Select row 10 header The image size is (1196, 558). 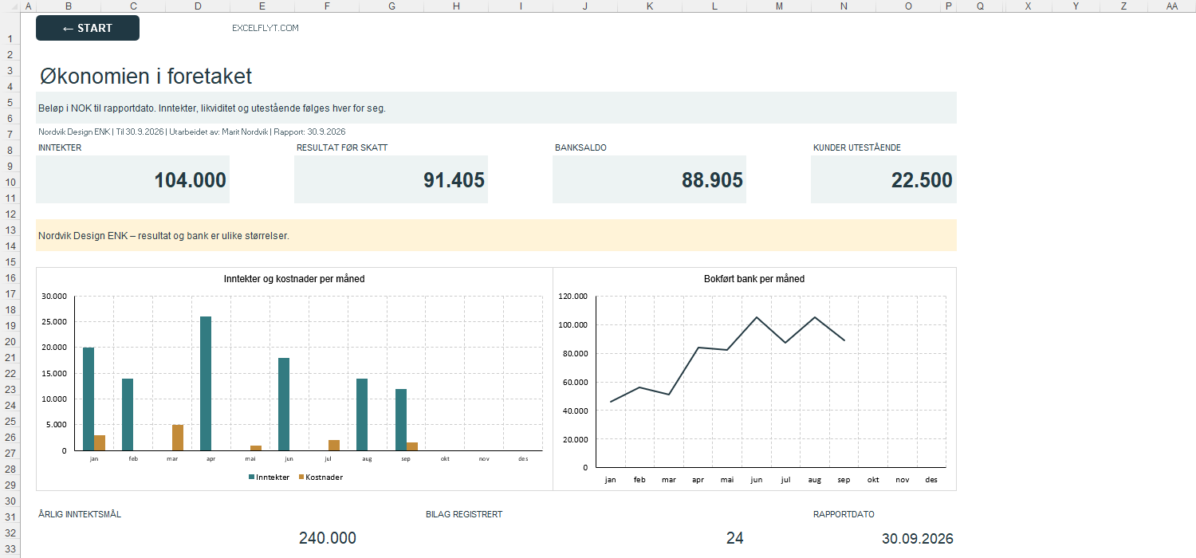tap(10, 182)
